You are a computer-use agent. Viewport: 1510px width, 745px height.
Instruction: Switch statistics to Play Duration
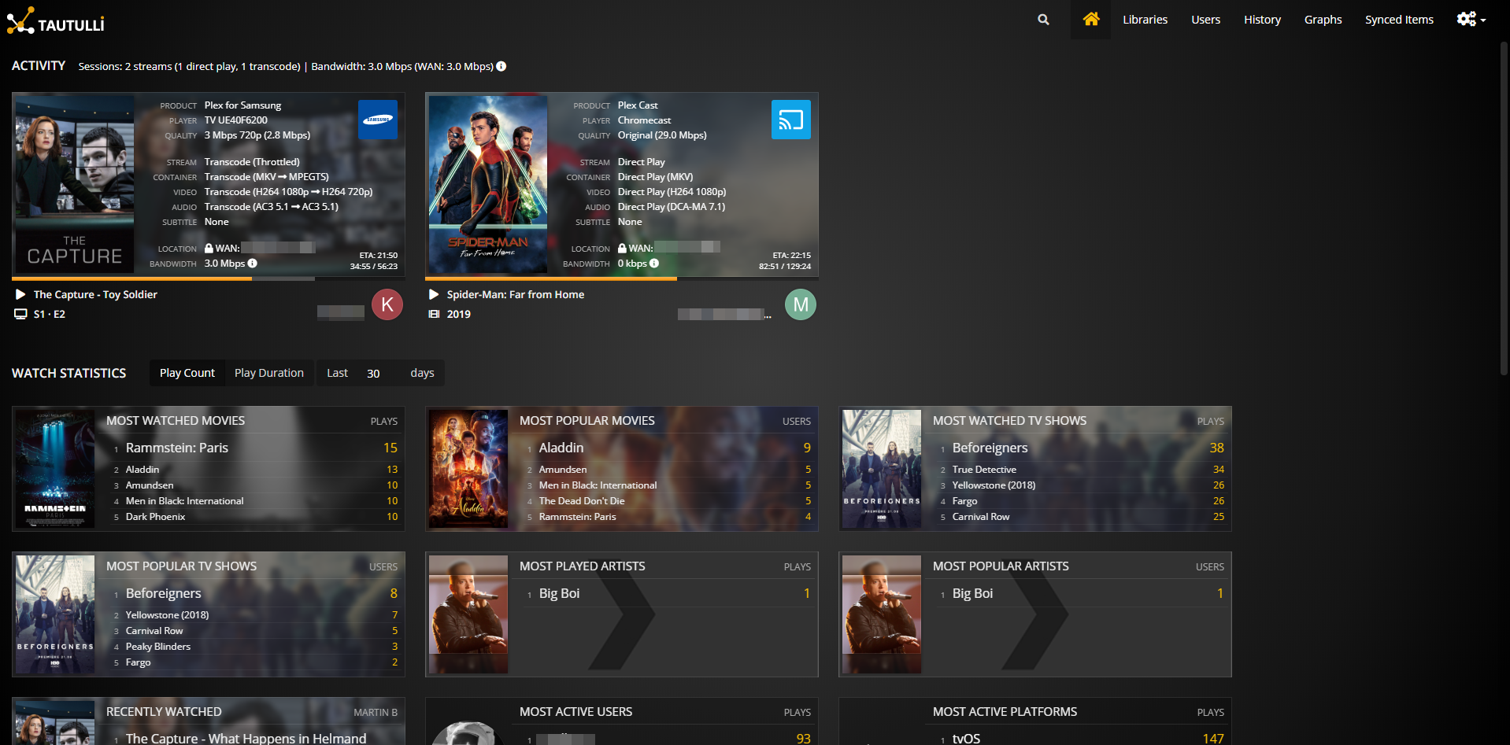[268, 373]
